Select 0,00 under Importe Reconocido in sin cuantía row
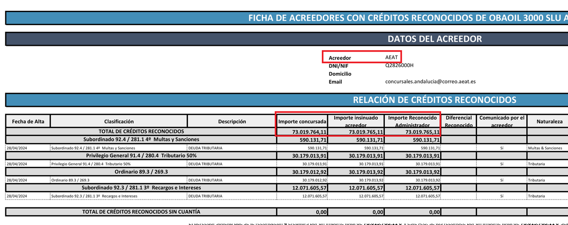568x225 pixels. [435, 212]
